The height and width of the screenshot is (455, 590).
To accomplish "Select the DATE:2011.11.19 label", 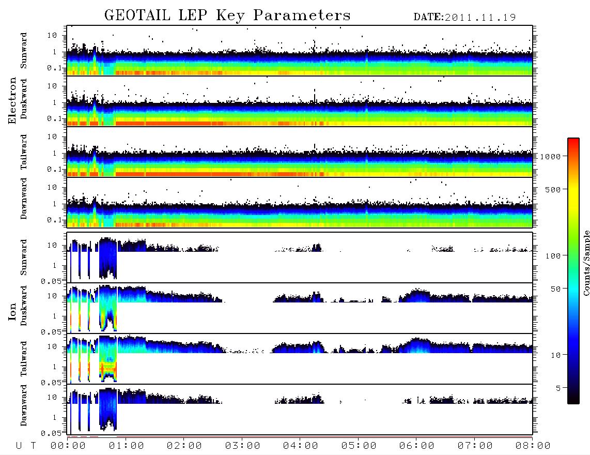I will (x=464, y=18).
